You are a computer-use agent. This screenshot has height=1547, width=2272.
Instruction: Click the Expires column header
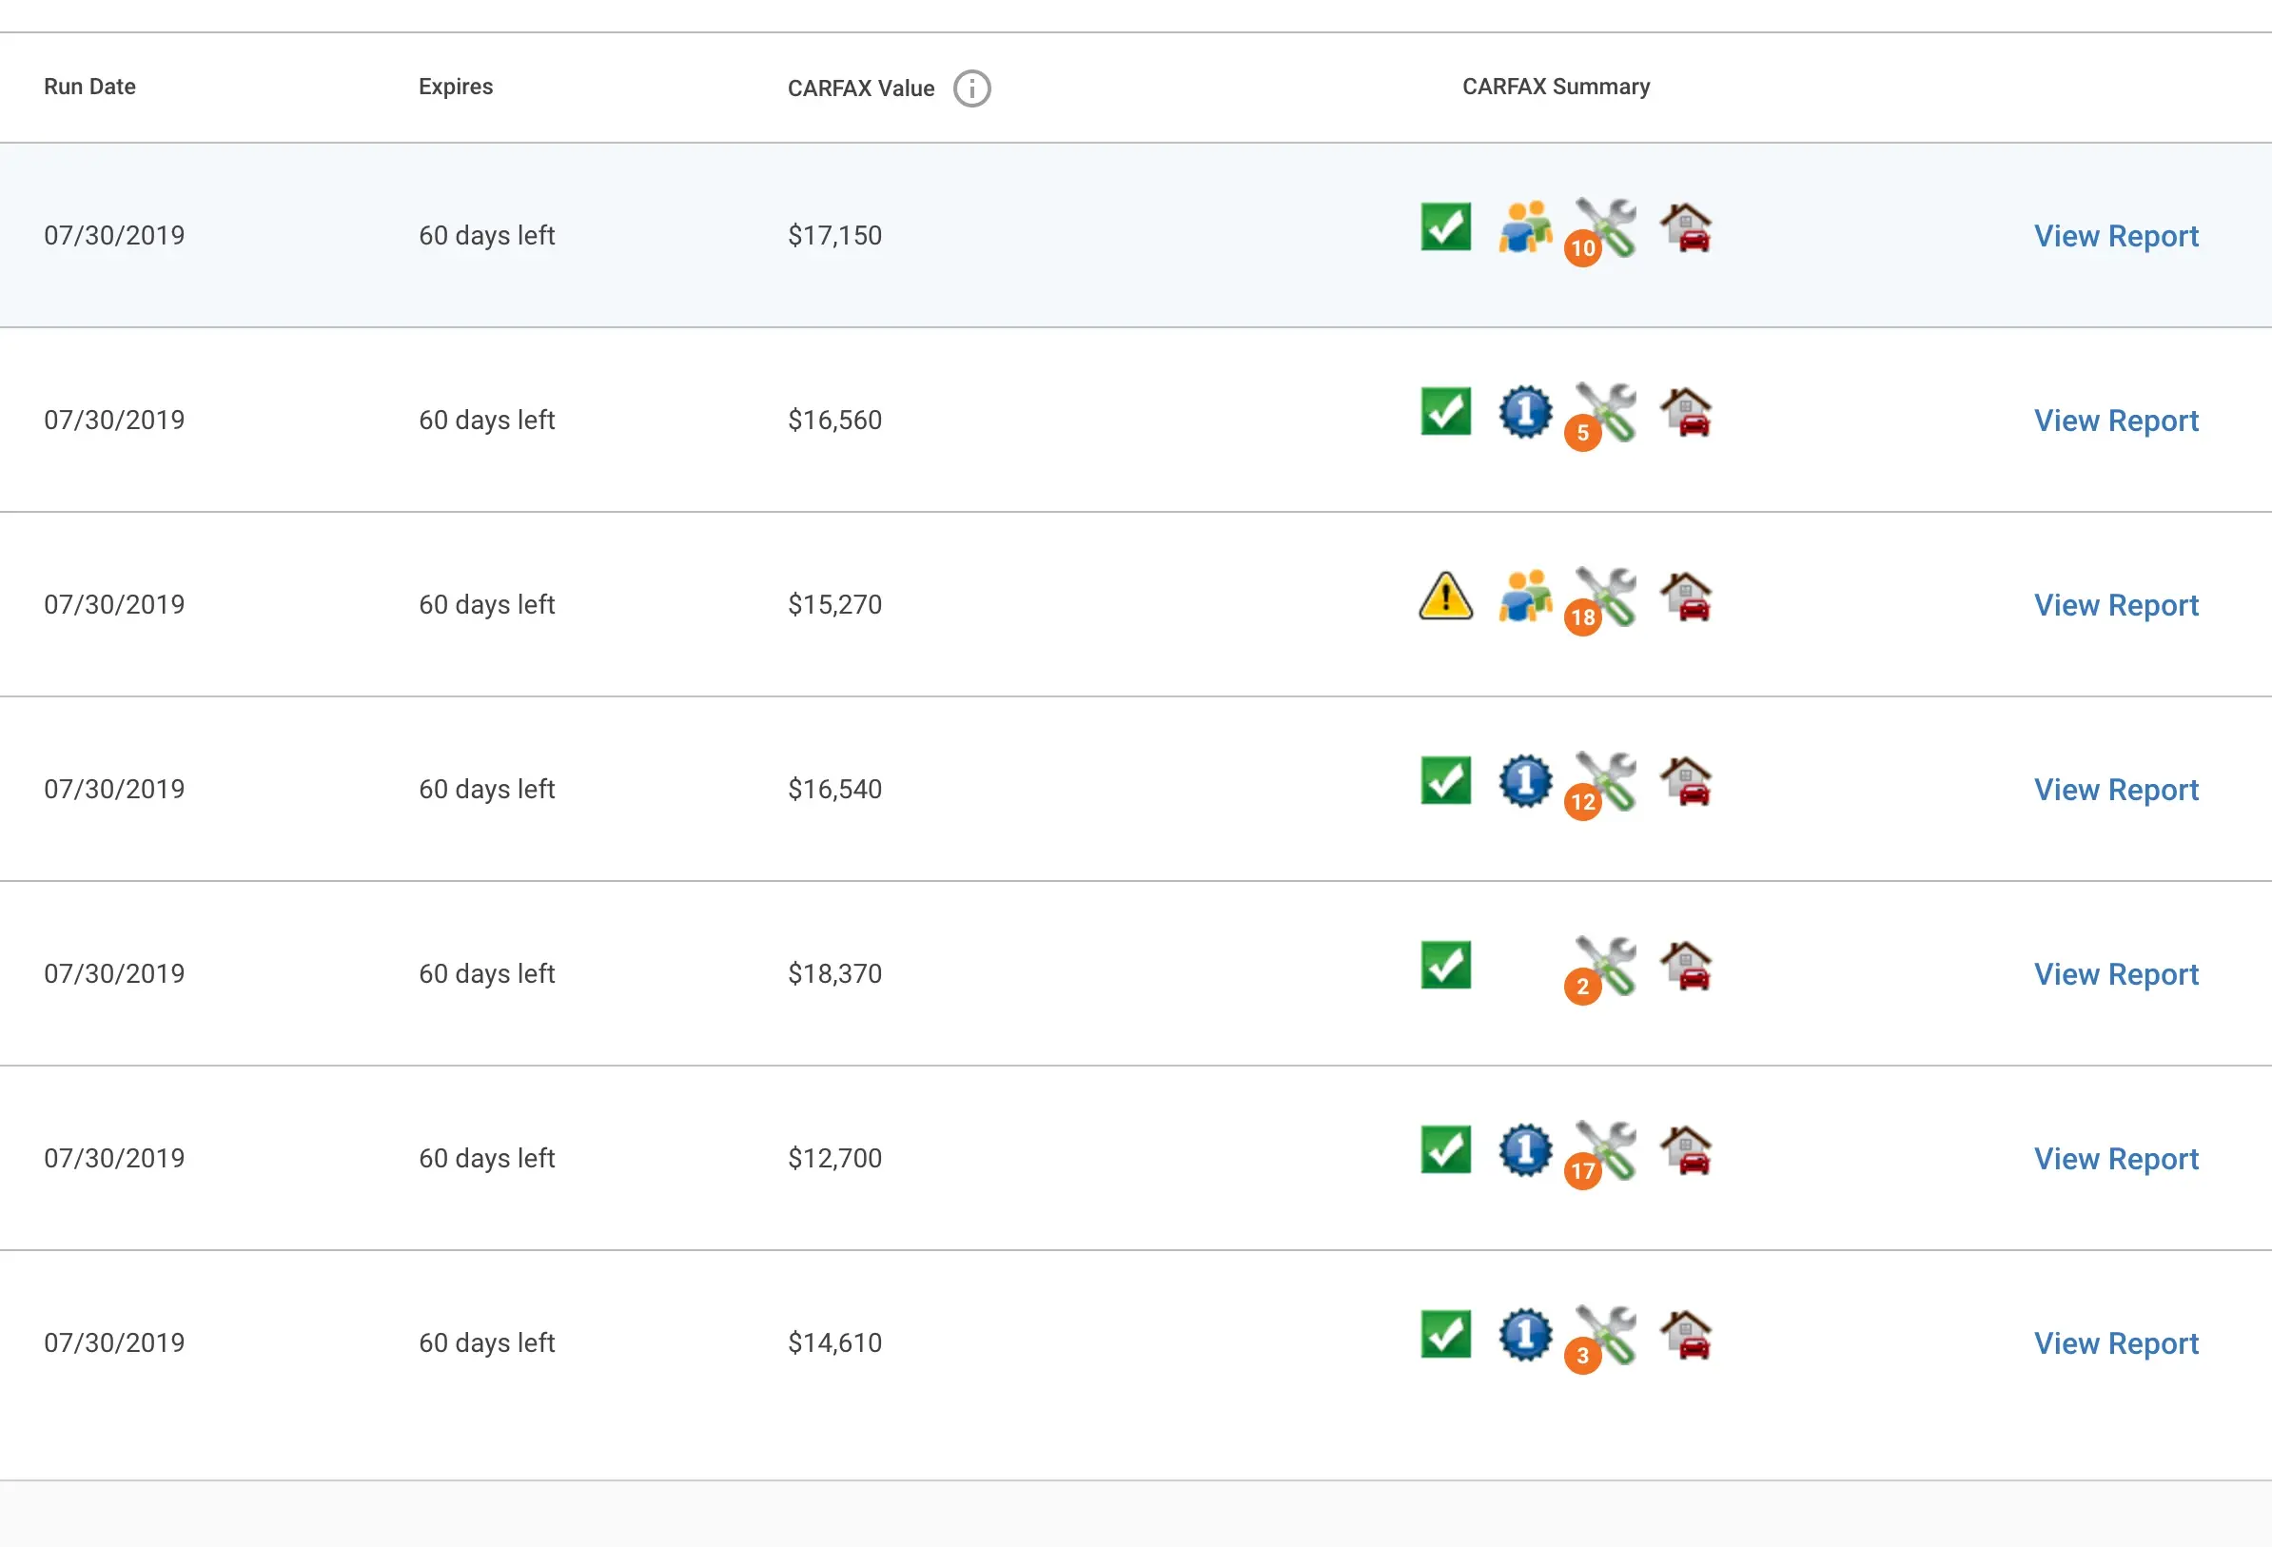coord(456,86)
